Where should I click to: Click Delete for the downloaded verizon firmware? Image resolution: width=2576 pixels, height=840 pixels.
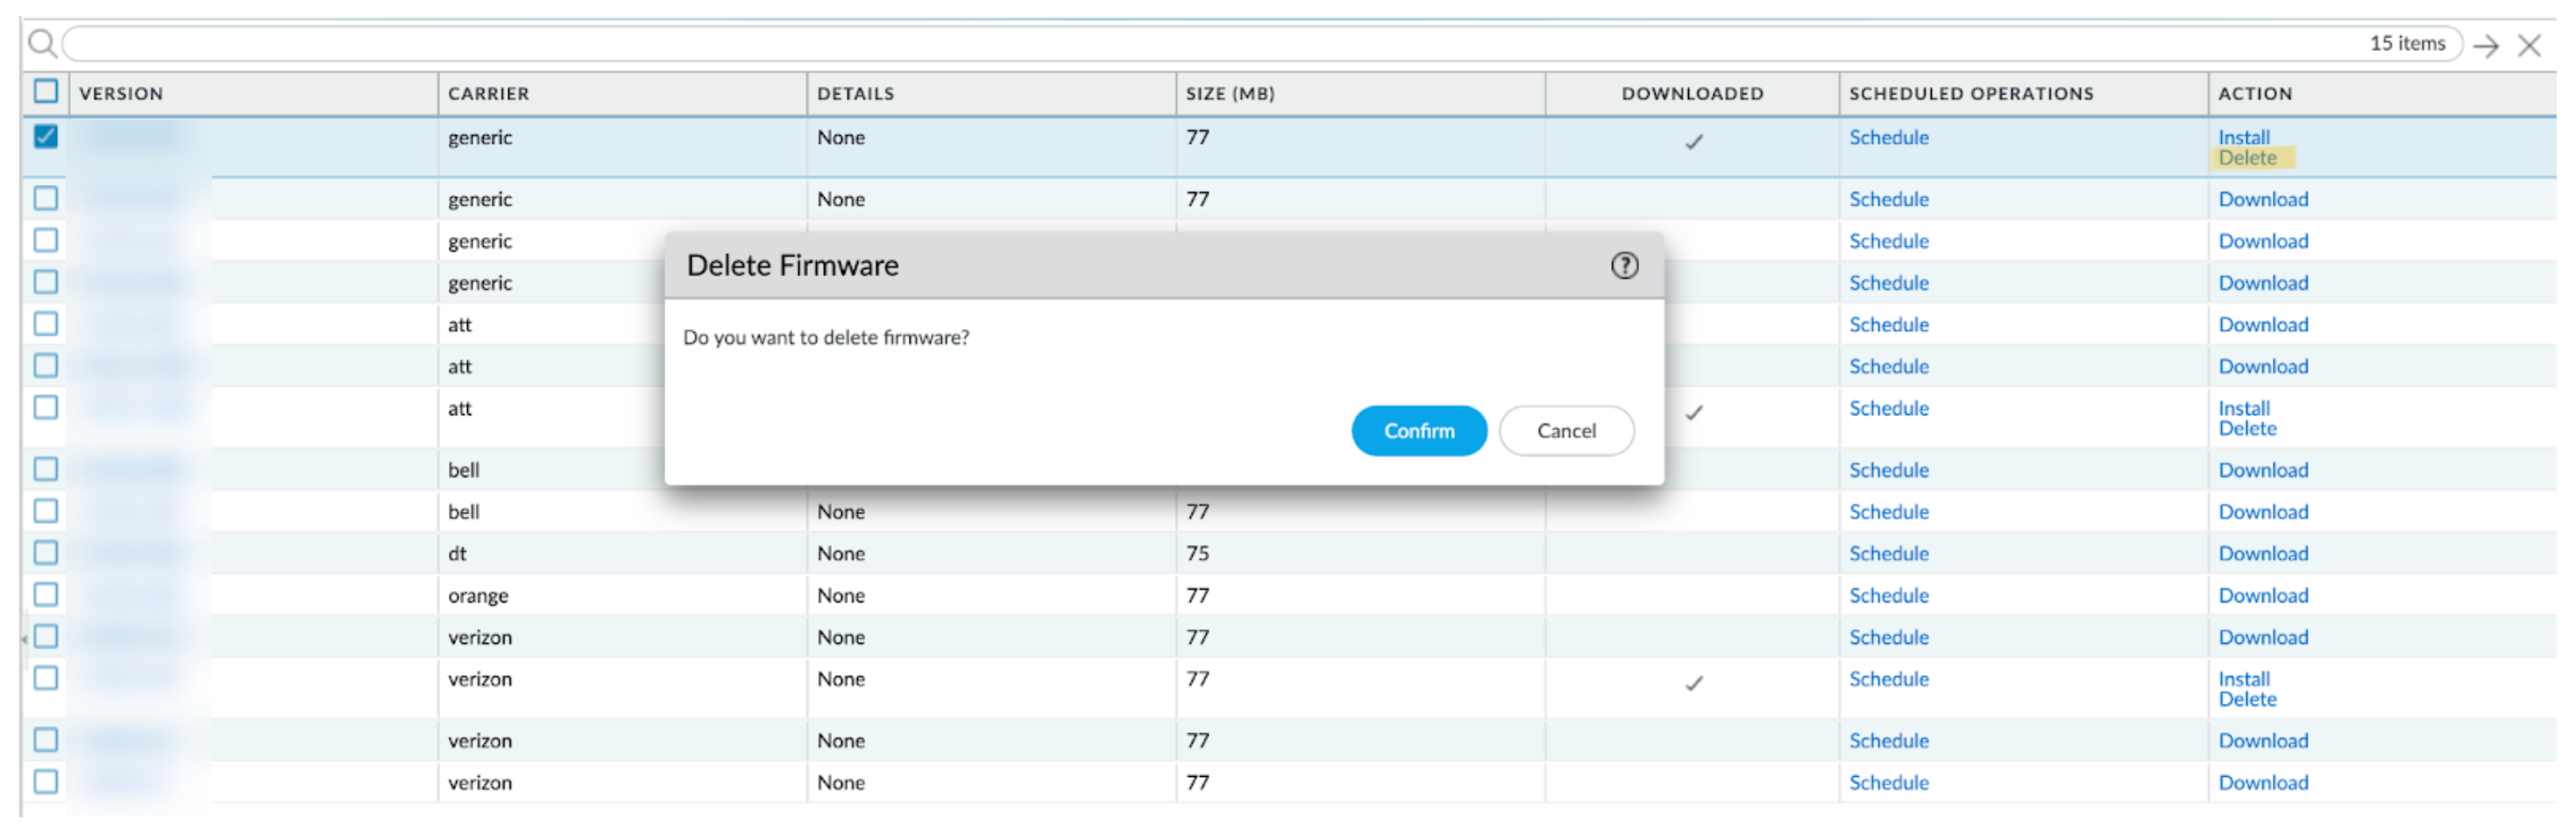2247,699
